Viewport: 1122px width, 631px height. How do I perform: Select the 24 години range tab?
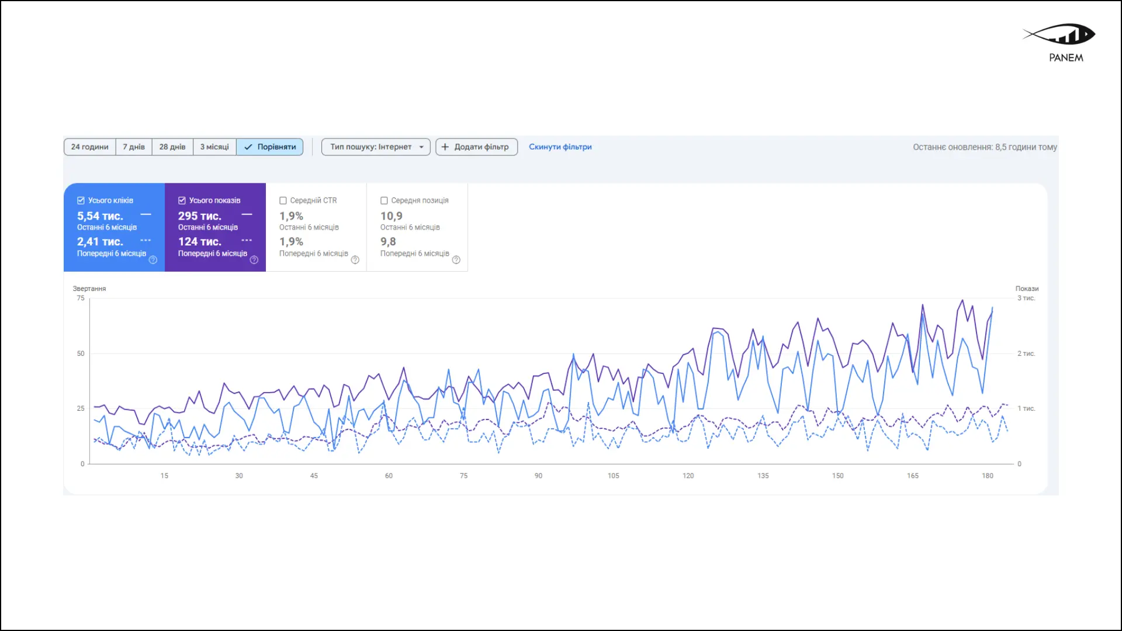tap(90, 147)
